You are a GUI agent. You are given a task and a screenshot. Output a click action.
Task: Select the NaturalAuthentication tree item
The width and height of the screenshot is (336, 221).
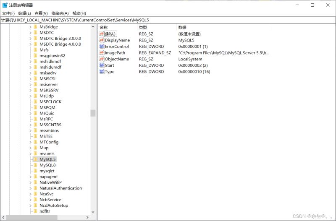(60, 188)
